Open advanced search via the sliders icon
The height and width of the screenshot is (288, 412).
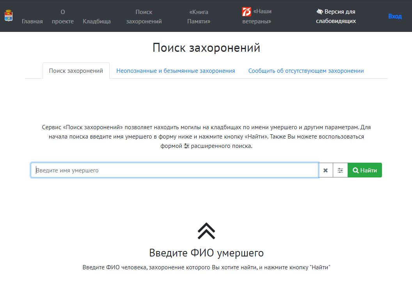point(340,170)
